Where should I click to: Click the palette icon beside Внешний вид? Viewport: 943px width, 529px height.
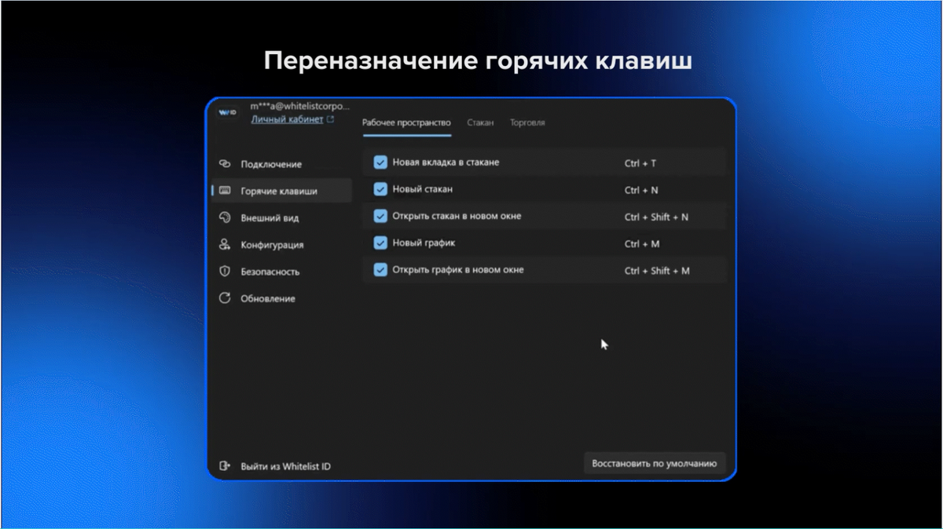pos(225,218)
